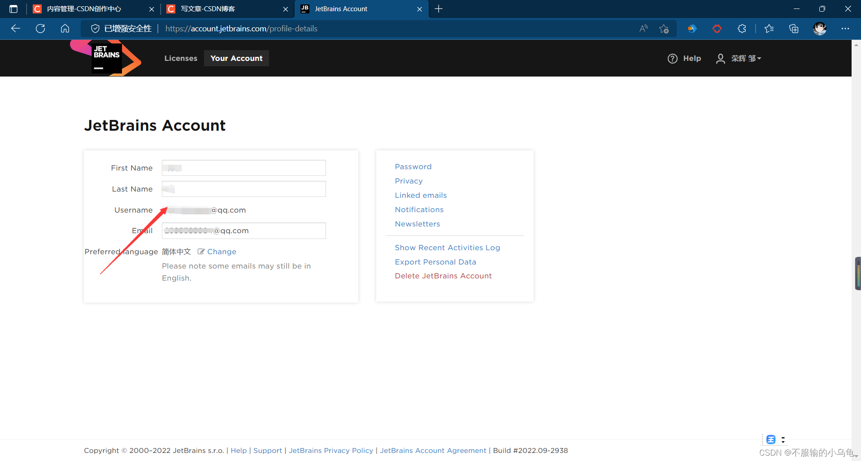This screenshot has height=461, width=861.
Task: Click the user profile silhouette icon
Action: point(720,59)
